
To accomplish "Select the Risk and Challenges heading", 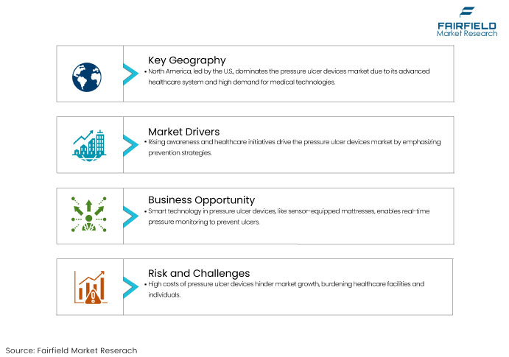I will [199, 273].
